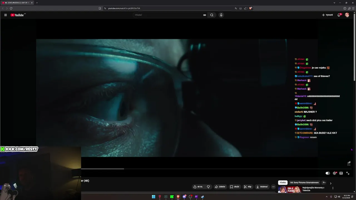356x200 pixels.
Task: Click the Vytvoriť create button
Action: tap(327, 15)
